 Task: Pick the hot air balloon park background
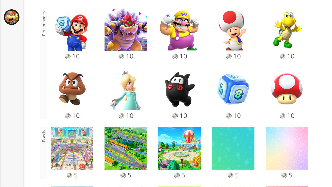click(179, 148)
